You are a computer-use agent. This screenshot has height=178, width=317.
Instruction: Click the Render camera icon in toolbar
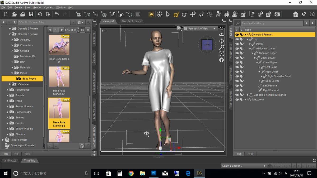click(x=277, y=14)
